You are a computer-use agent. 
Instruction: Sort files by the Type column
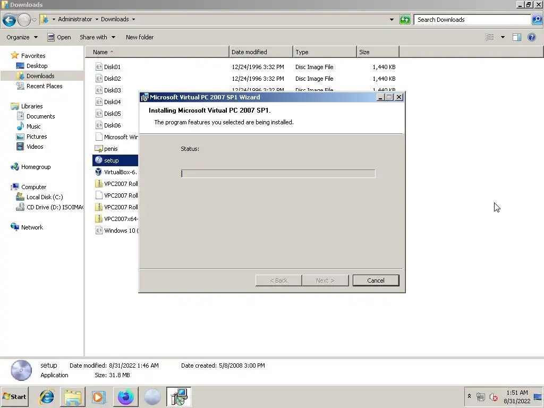325,52
